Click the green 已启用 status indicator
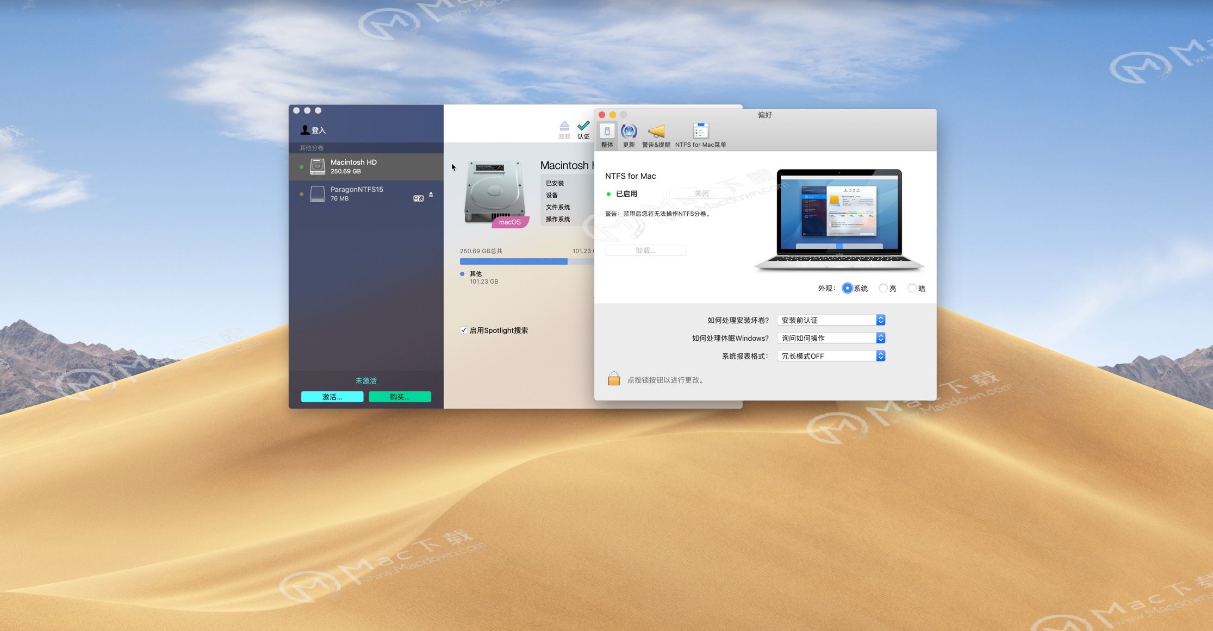 pyautogui.click(x=608, y=194)
